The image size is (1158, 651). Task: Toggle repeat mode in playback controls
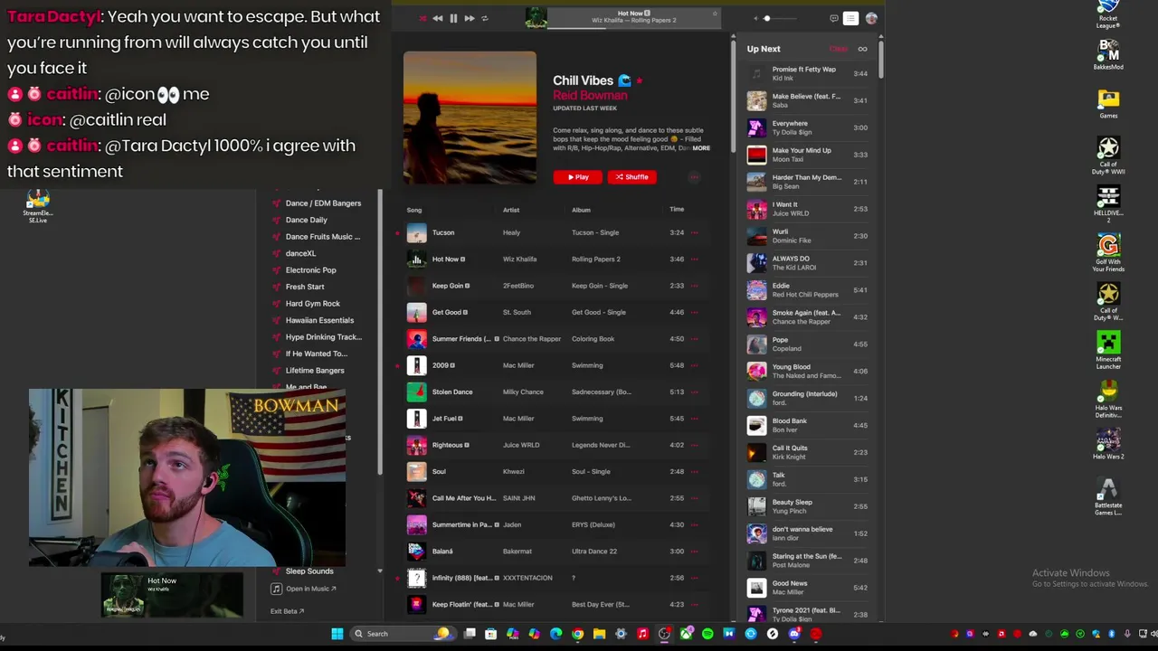coord(484,18)
